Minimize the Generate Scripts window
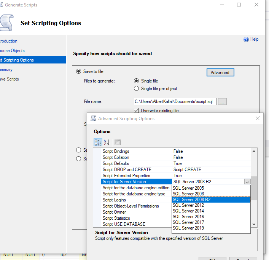Image resolution: width=269 pixels, height=260 pixels. 222,5
